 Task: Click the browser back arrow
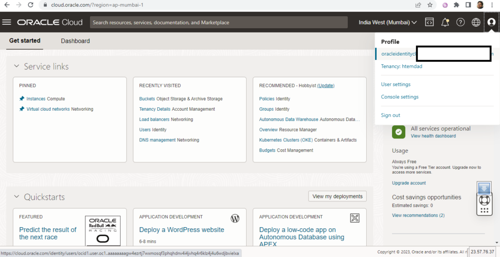[x=7, y=5]
